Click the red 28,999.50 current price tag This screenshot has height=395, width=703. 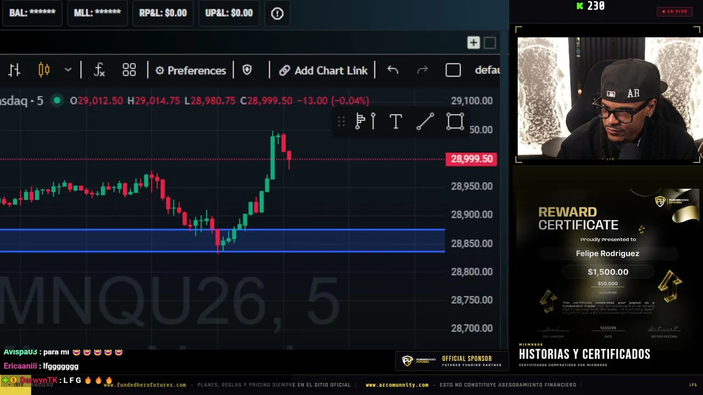pyautogui.click(x=471, y=159)
